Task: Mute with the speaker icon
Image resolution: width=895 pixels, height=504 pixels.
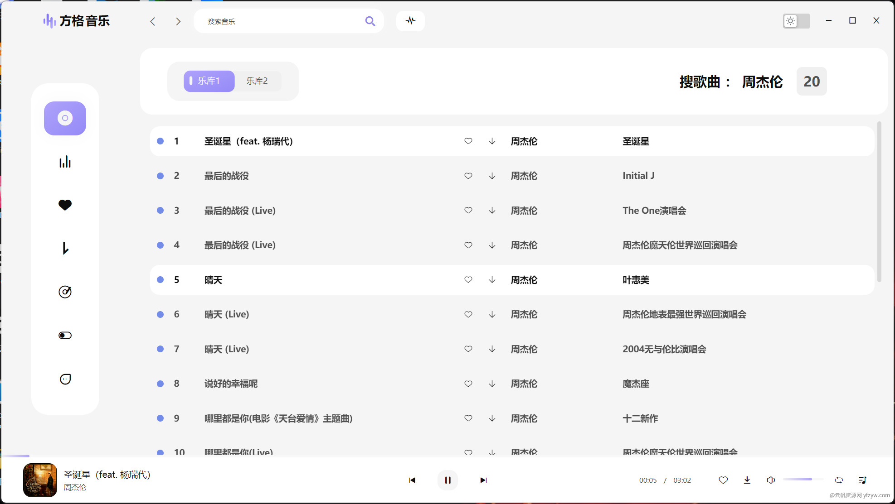Action: (x=771, y=480)
